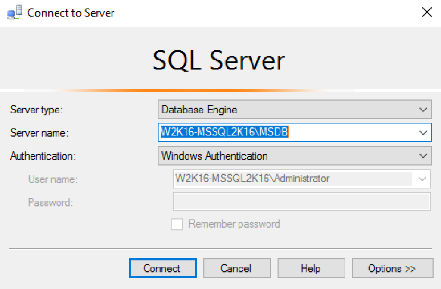Click the Authentication label
Screen dimensions: 441x289
point(43,156)
